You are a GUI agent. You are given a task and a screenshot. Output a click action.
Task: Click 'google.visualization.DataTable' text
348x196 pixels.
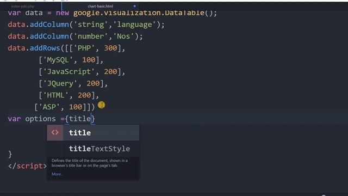tap(139, 13)
